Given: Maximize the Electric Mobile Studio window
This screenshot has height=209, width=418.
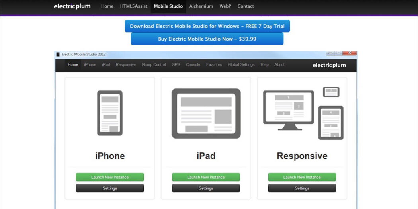Looking at the screenshot, I should pos(338,53).
